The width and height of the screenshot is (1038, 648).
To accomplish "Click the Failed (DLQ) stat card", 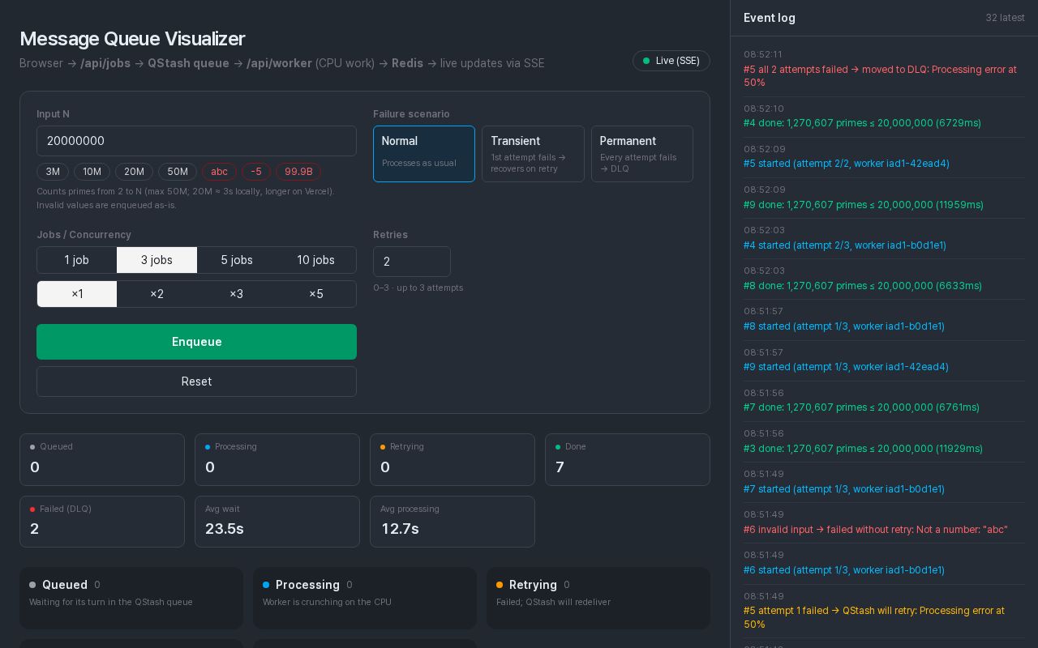I will 102,522.
